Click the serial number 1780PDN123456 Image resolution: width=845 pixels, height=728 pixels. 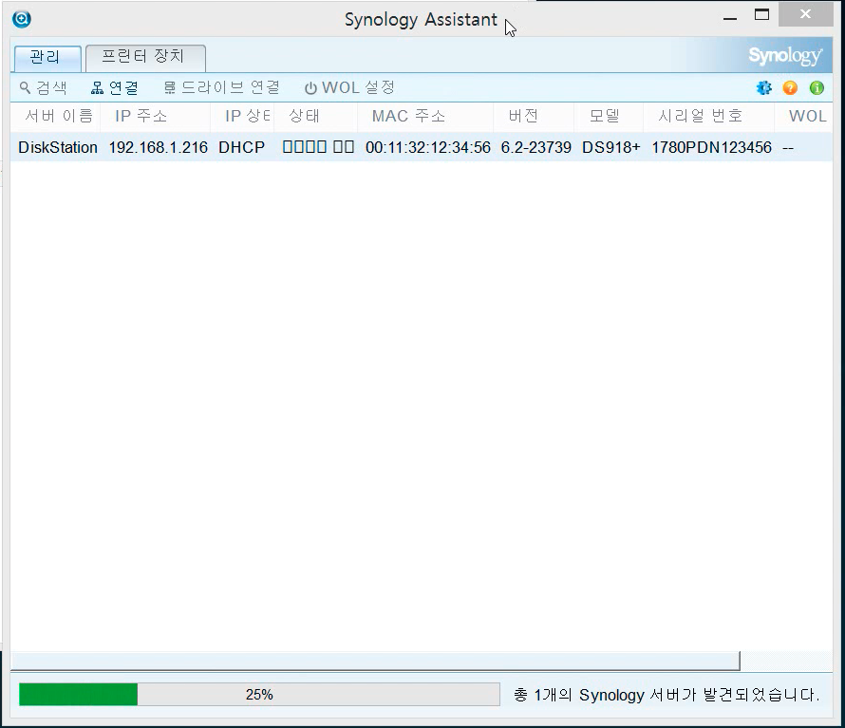point(711,147)
